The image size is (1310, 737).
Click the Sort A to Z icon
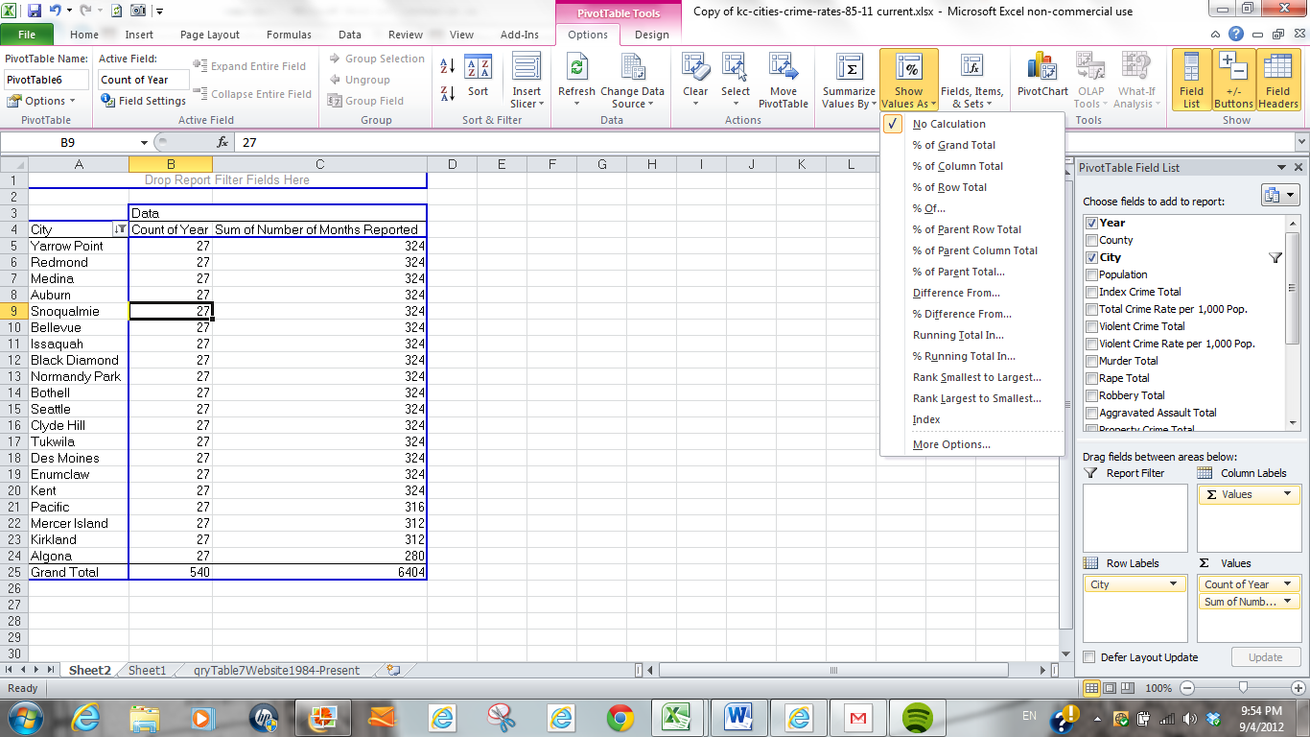pos(447,67)
